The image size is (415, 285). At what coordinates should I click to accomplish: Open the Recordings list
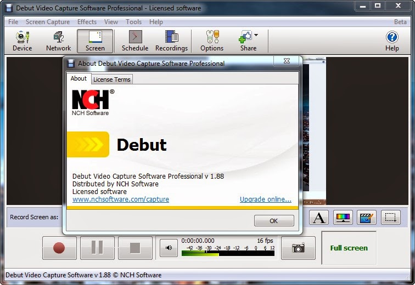[171, 41]
